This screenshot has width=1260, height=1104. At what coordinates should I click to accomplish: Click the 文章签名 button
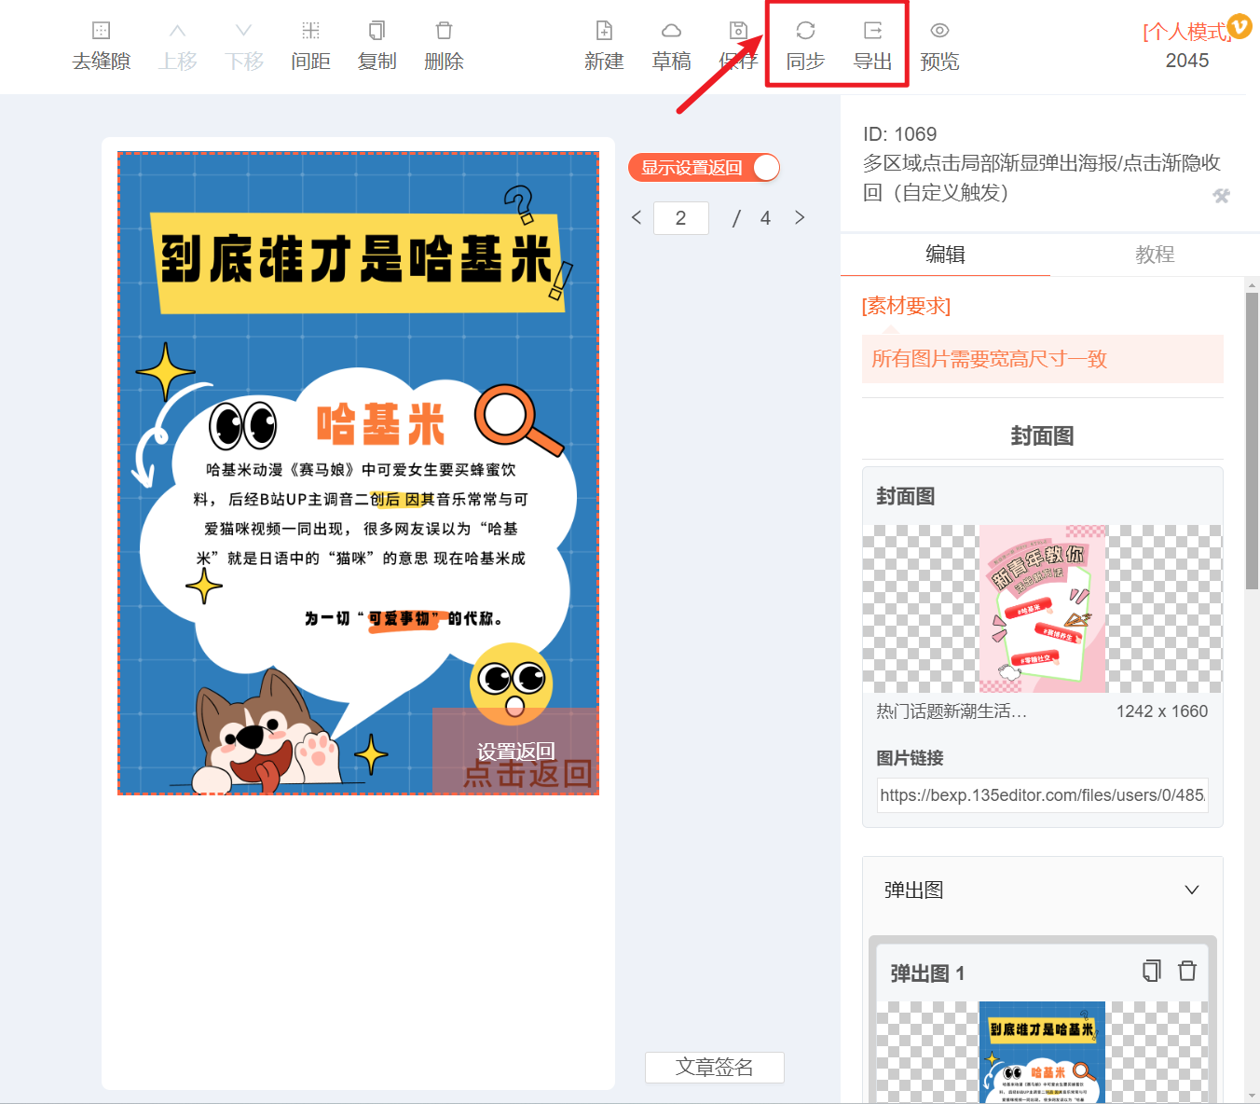[x=715, y=1068]
